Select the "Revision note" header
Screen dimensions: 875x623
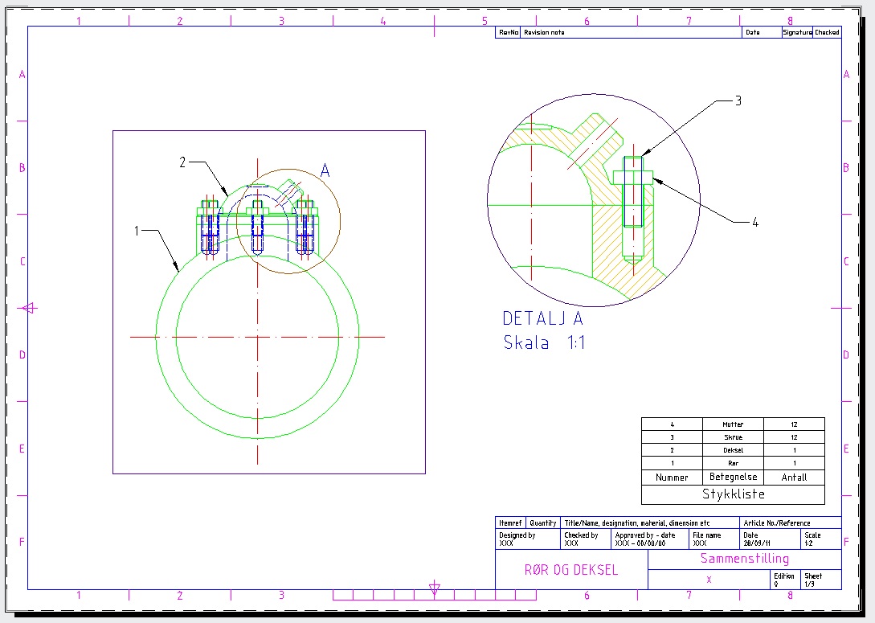tap(544, 32)
